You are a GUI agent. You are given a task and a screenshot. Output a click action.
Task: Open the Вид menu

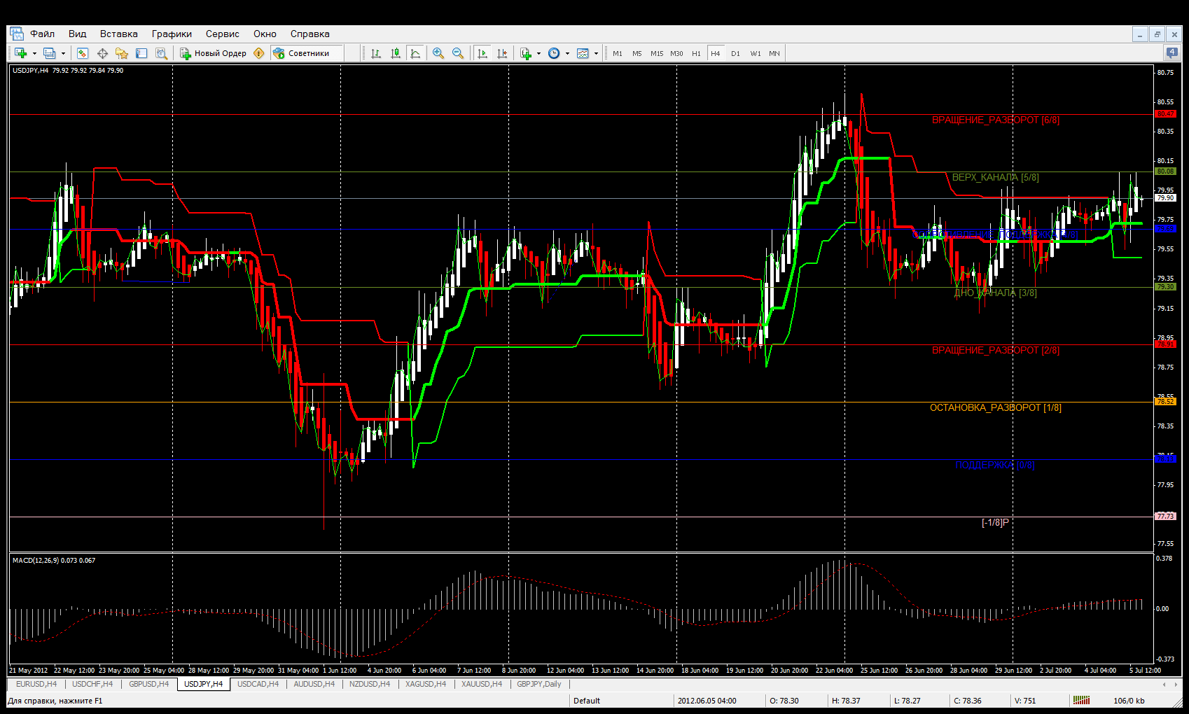[x=77, y=34]
